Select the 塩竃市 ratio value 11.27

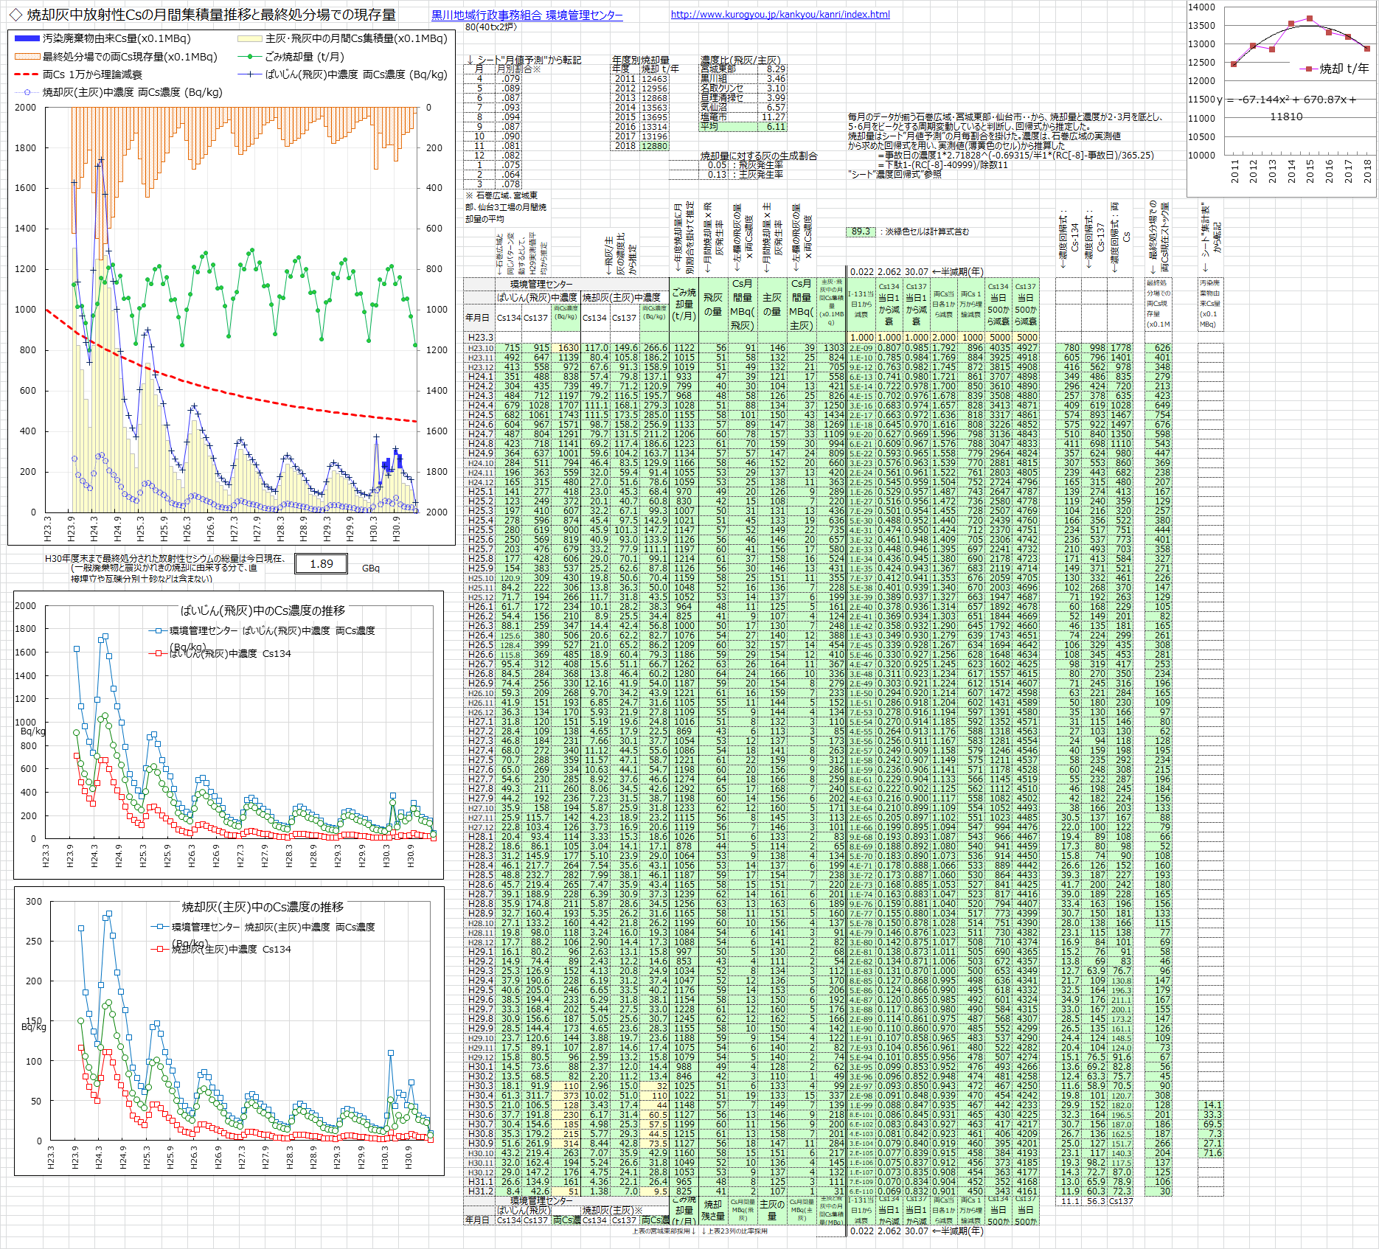coord(774,117)
